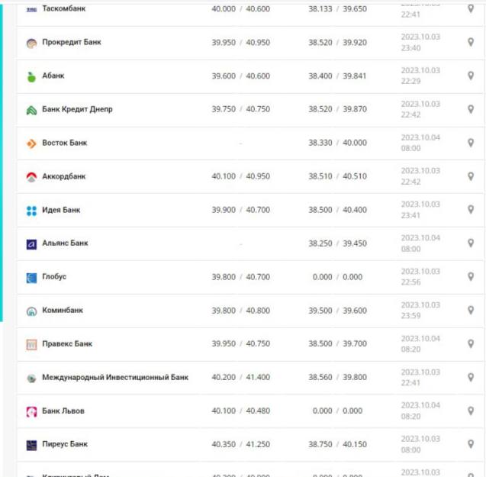Open the Прокредит Банк link

pyautogui.click(x=71, y=43)
